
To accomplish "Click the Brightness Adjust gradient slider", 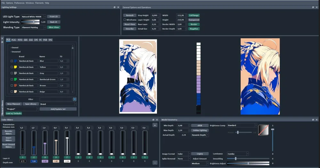I will click(x=248, y=163).
